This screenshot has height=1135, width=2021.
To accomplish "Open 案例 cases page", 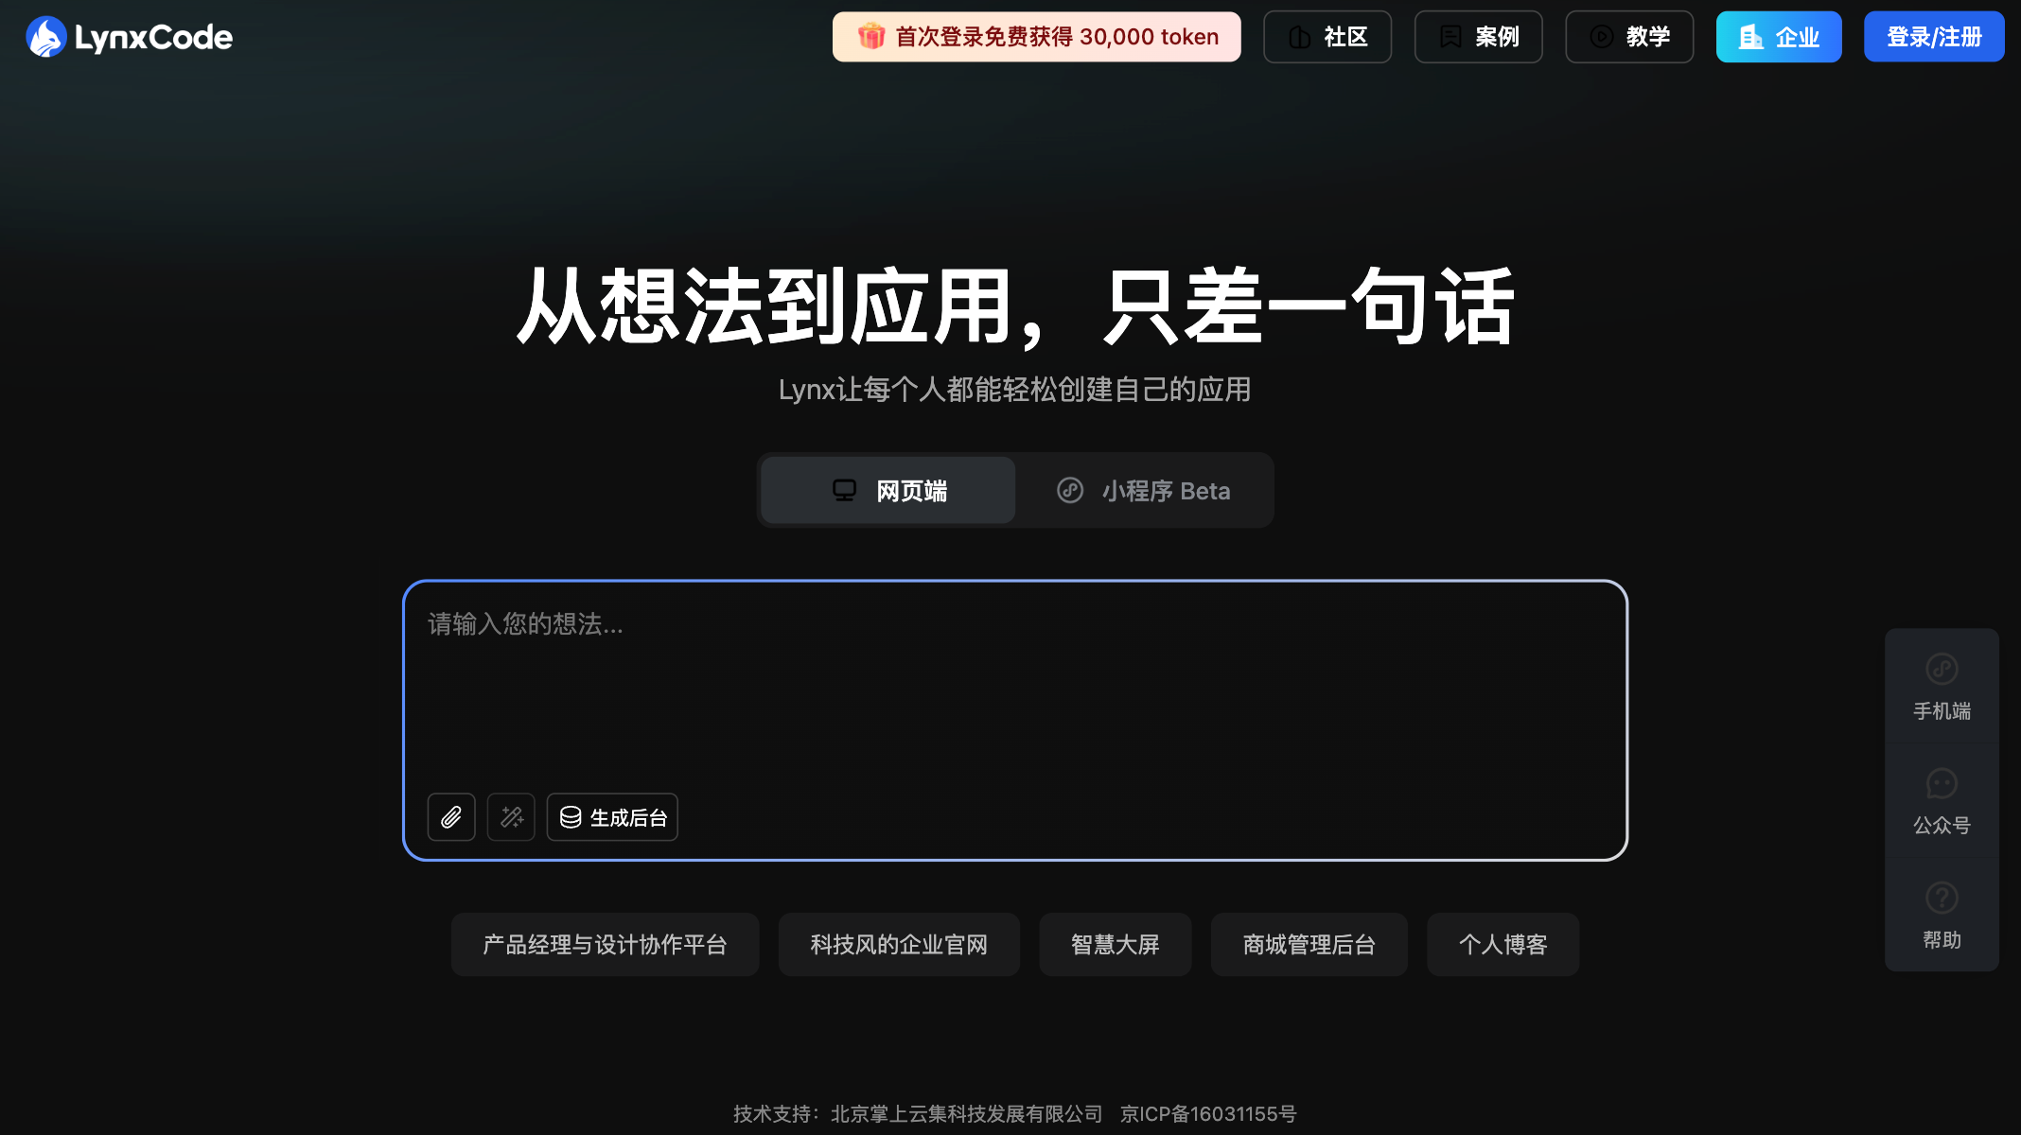I will pos(1478,37).
